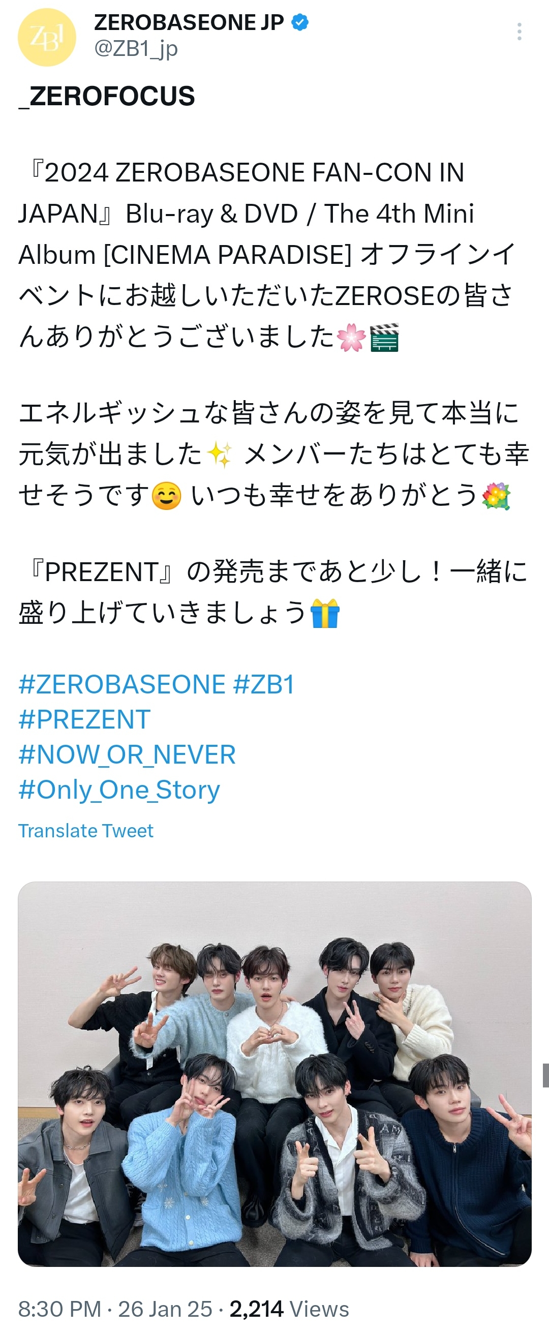Click the smiling face emoji
The height and width of the screenshot is (1332, 549).
(166, 495)
